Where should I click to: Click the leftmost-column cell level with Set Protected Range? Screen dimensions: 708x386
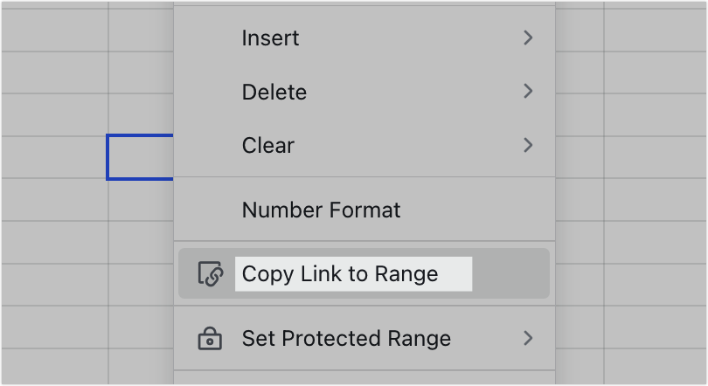tap(55, 327)
